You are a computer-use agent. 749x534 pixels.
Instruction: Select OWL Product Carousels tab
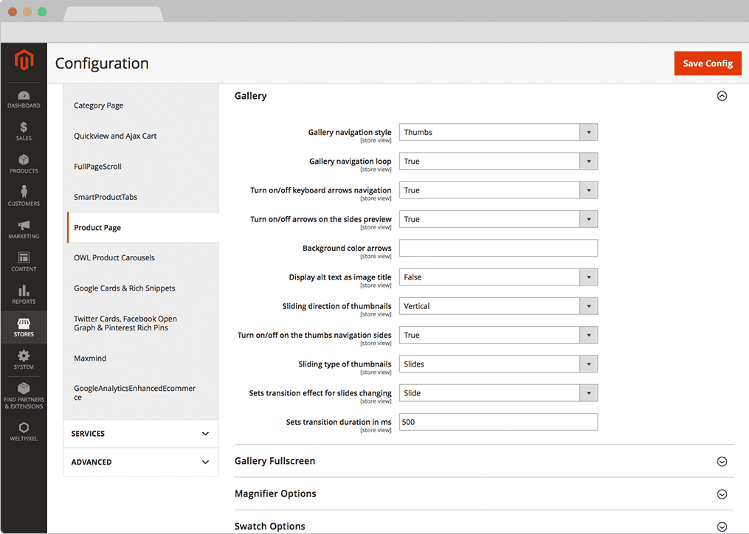click(114, 258)
